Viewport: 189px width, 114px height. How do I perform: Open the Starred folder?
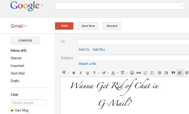pyautogui.click(x=16, y=58)
